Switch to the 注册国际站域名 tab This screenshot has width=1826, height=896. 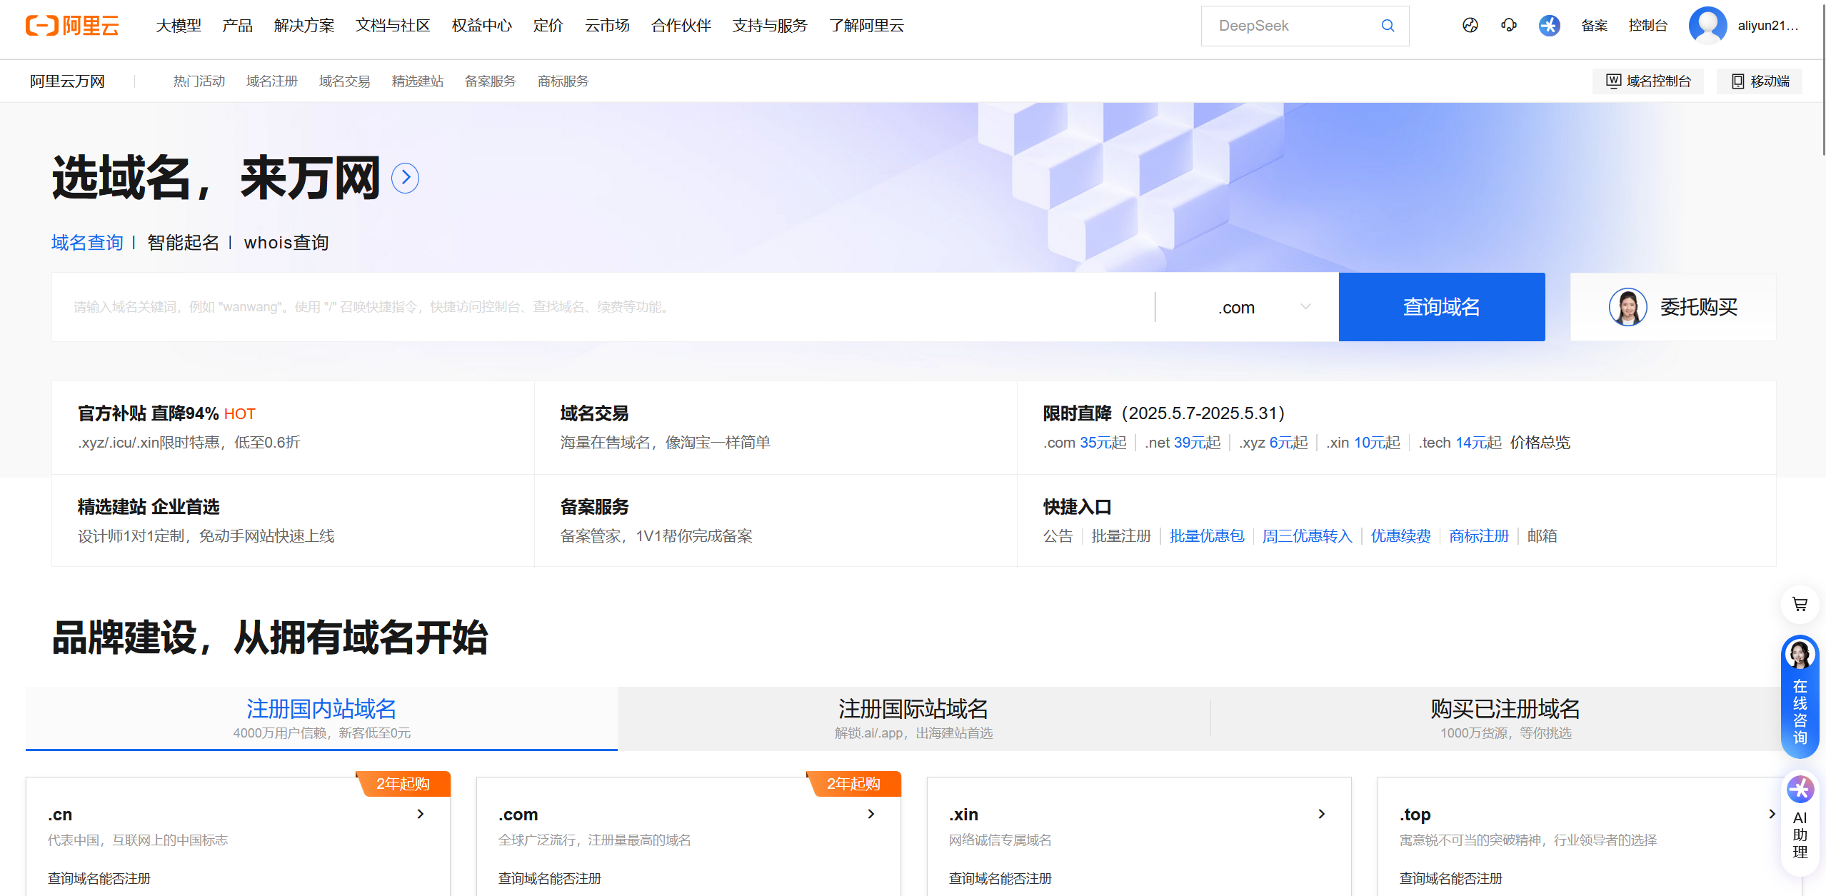(x=913, y=718)
